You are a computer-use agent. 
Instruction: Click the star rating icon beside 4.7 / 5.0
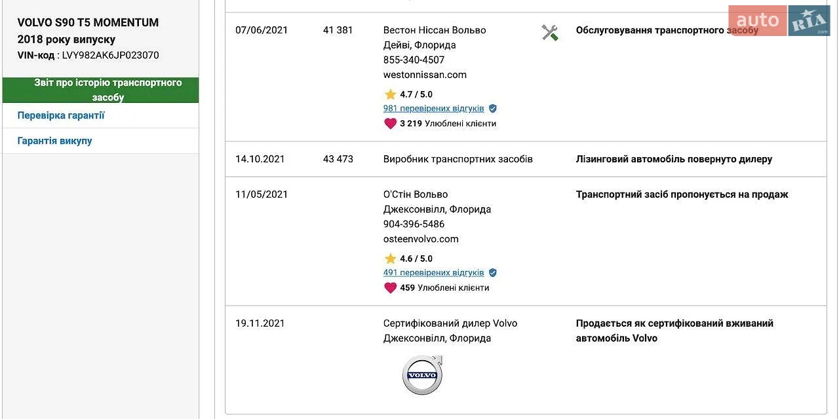click(391, 94)
